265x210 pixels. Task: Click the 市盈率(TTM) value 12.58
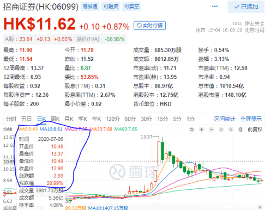coord(240,68)
